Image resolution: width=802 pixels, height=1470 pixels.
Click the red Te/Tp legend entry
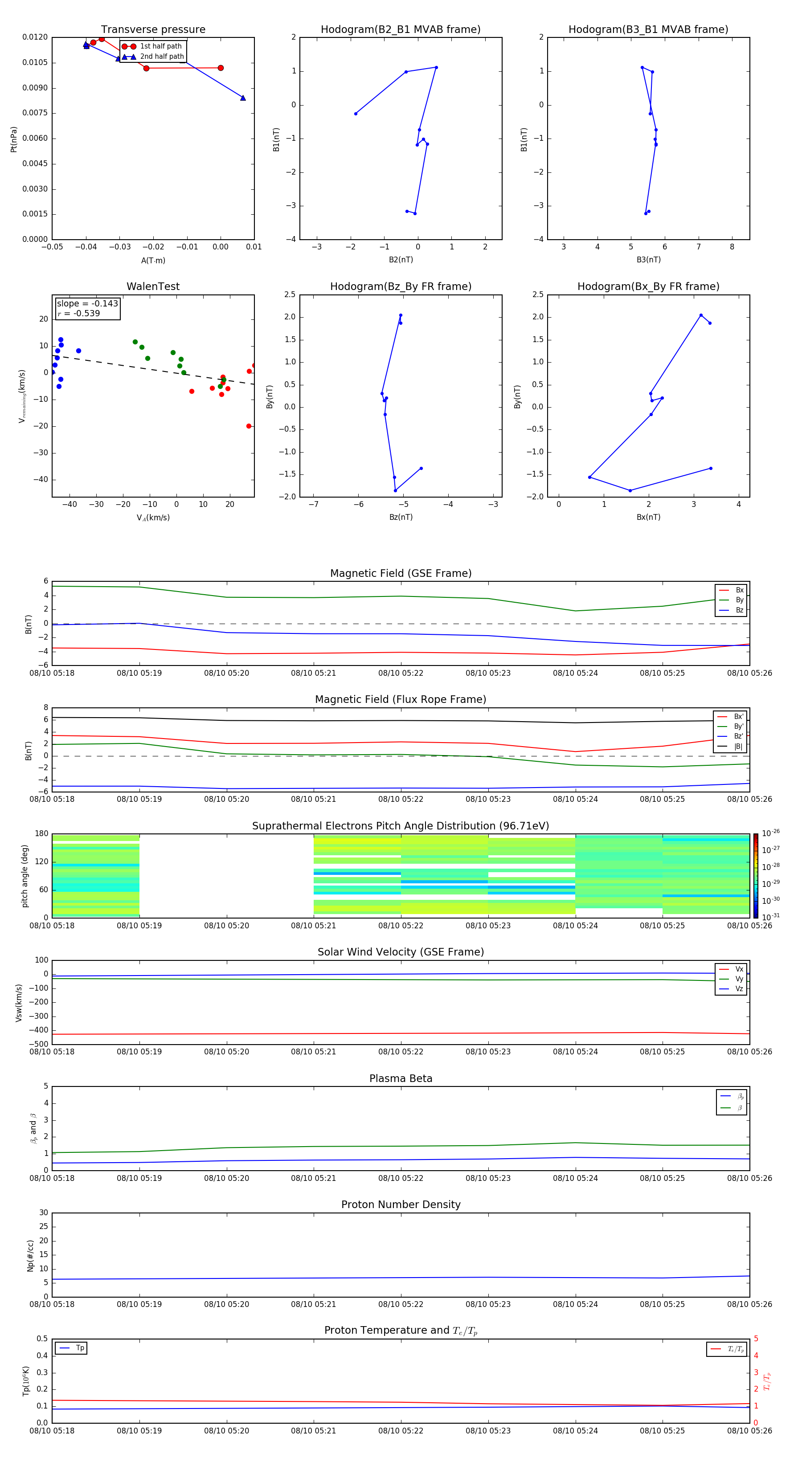pos(727,1349)
